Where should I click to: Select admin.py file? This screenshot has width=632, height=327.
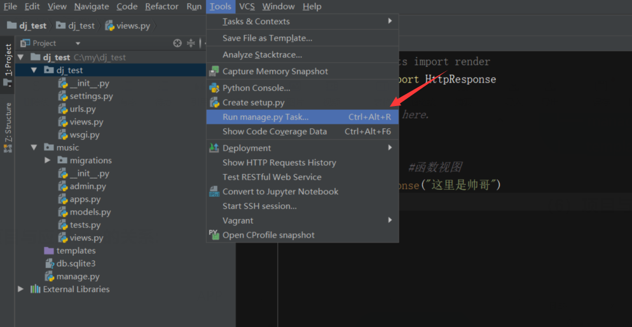(x=82, y=187)
